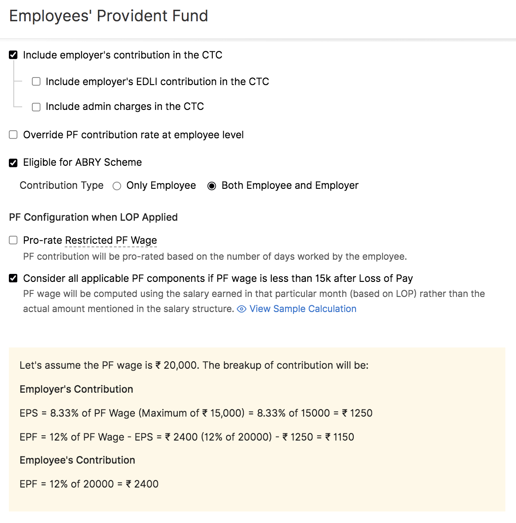This screenshot has width=516, height=523.
Task: Click the PF wage ₹ 20,000 assumption sentence
Action: [x=194, y=365]
